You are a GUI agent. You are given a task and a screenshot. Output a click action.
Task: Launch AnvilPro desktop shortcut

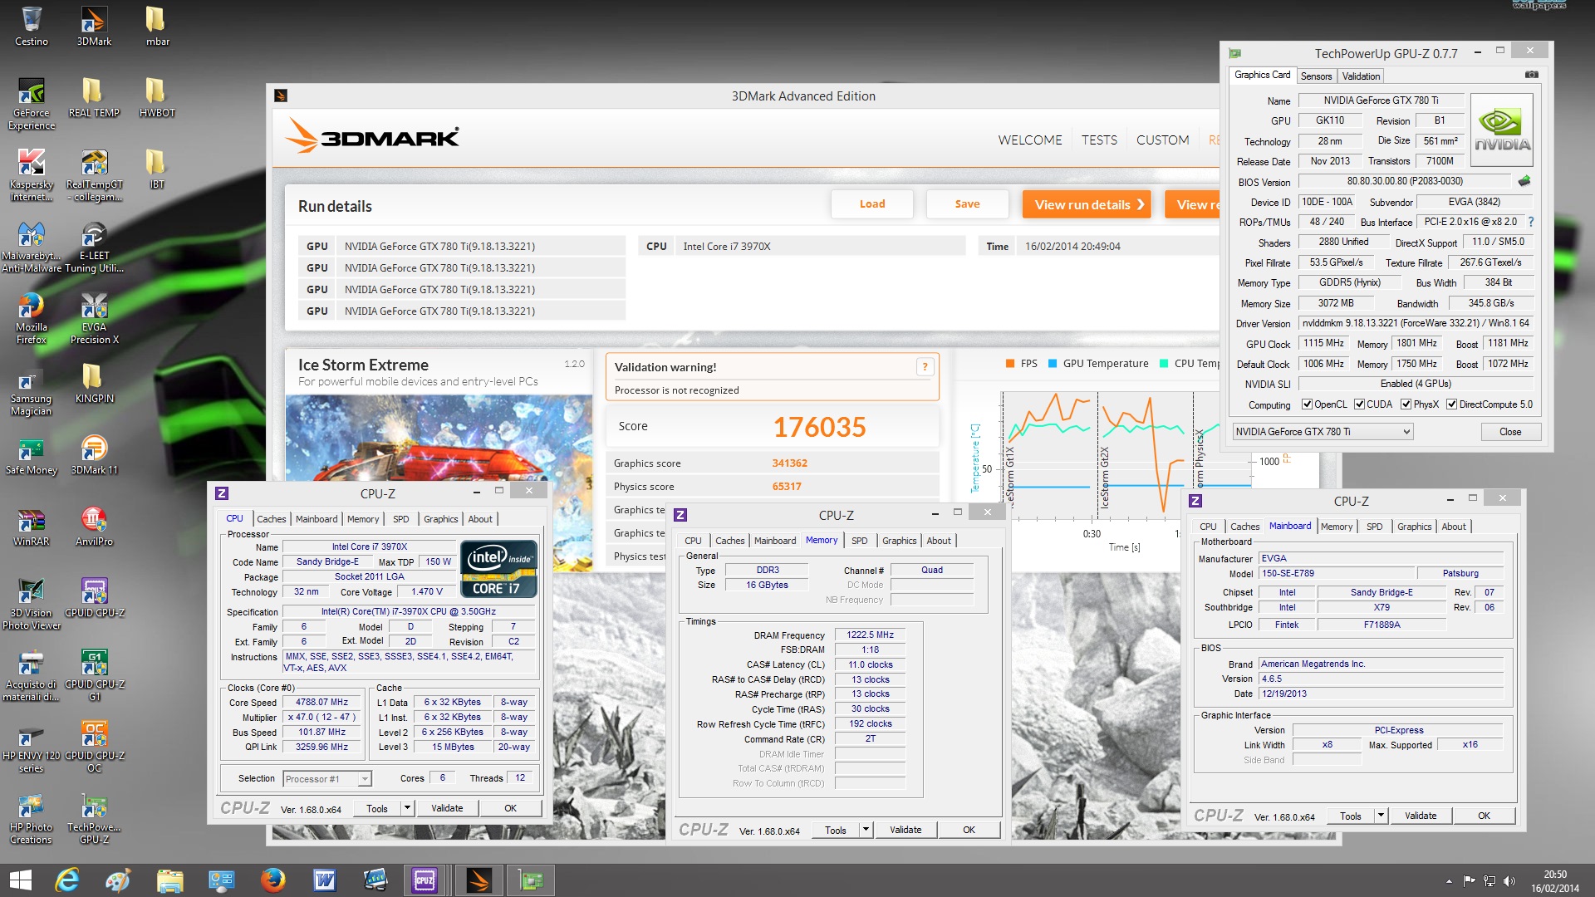(94, 527)
